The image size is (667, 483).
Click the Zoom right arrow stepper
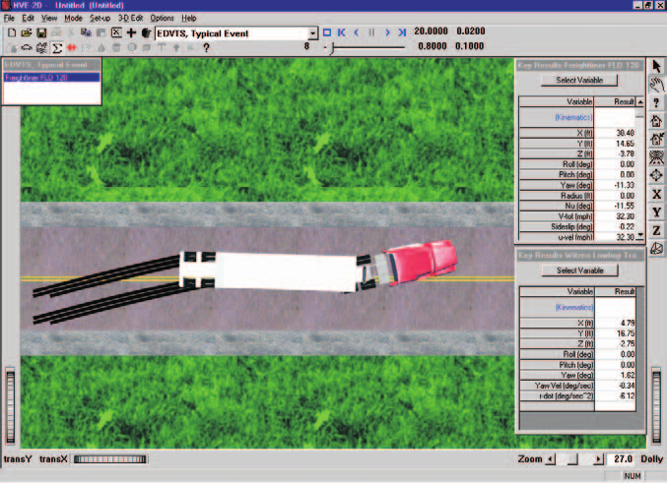599,458
